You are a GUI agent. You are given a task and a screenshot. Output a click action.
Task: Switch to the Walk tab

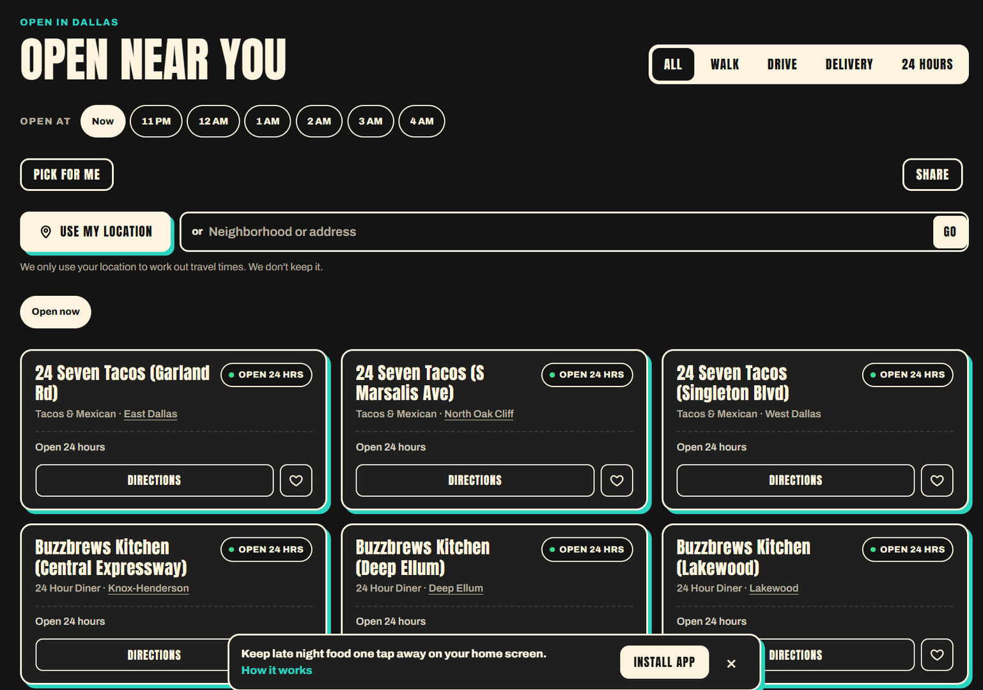(x=725, y=65)
